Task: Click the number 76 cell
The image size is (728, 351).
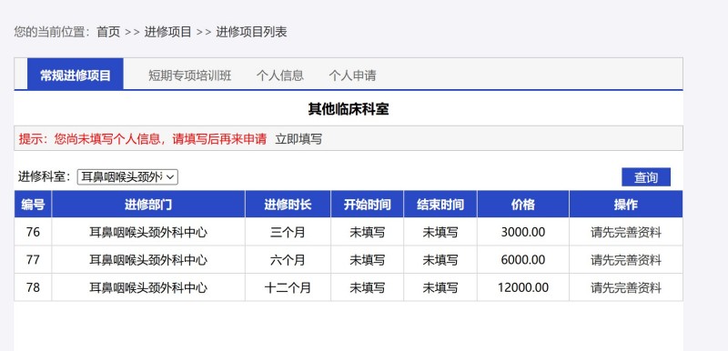Action: pos(33,232)
